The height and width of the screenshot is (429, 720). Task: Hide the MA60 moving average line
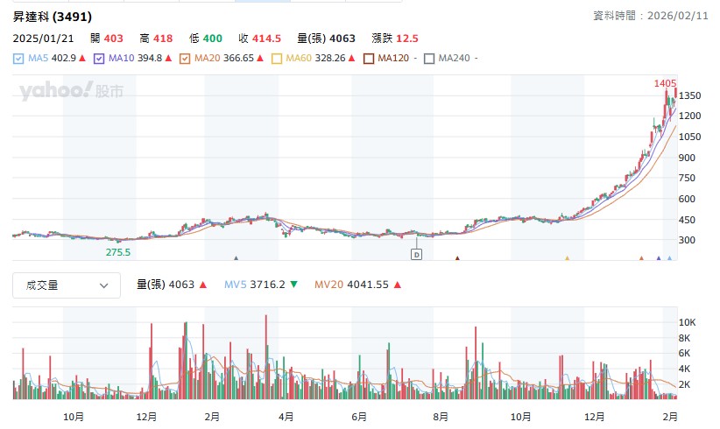point(277,59)
